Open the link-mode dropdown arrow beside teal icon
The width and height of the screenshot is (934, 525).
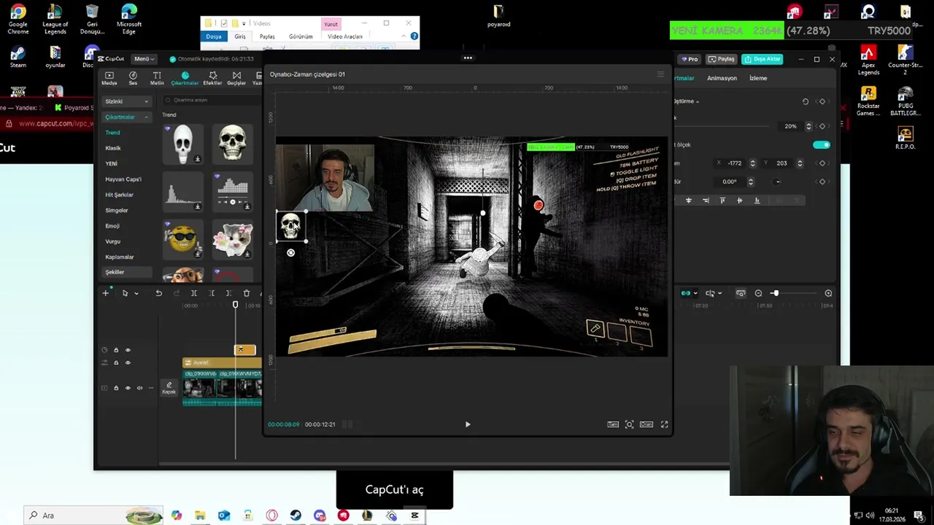click(x=695, y=293)
